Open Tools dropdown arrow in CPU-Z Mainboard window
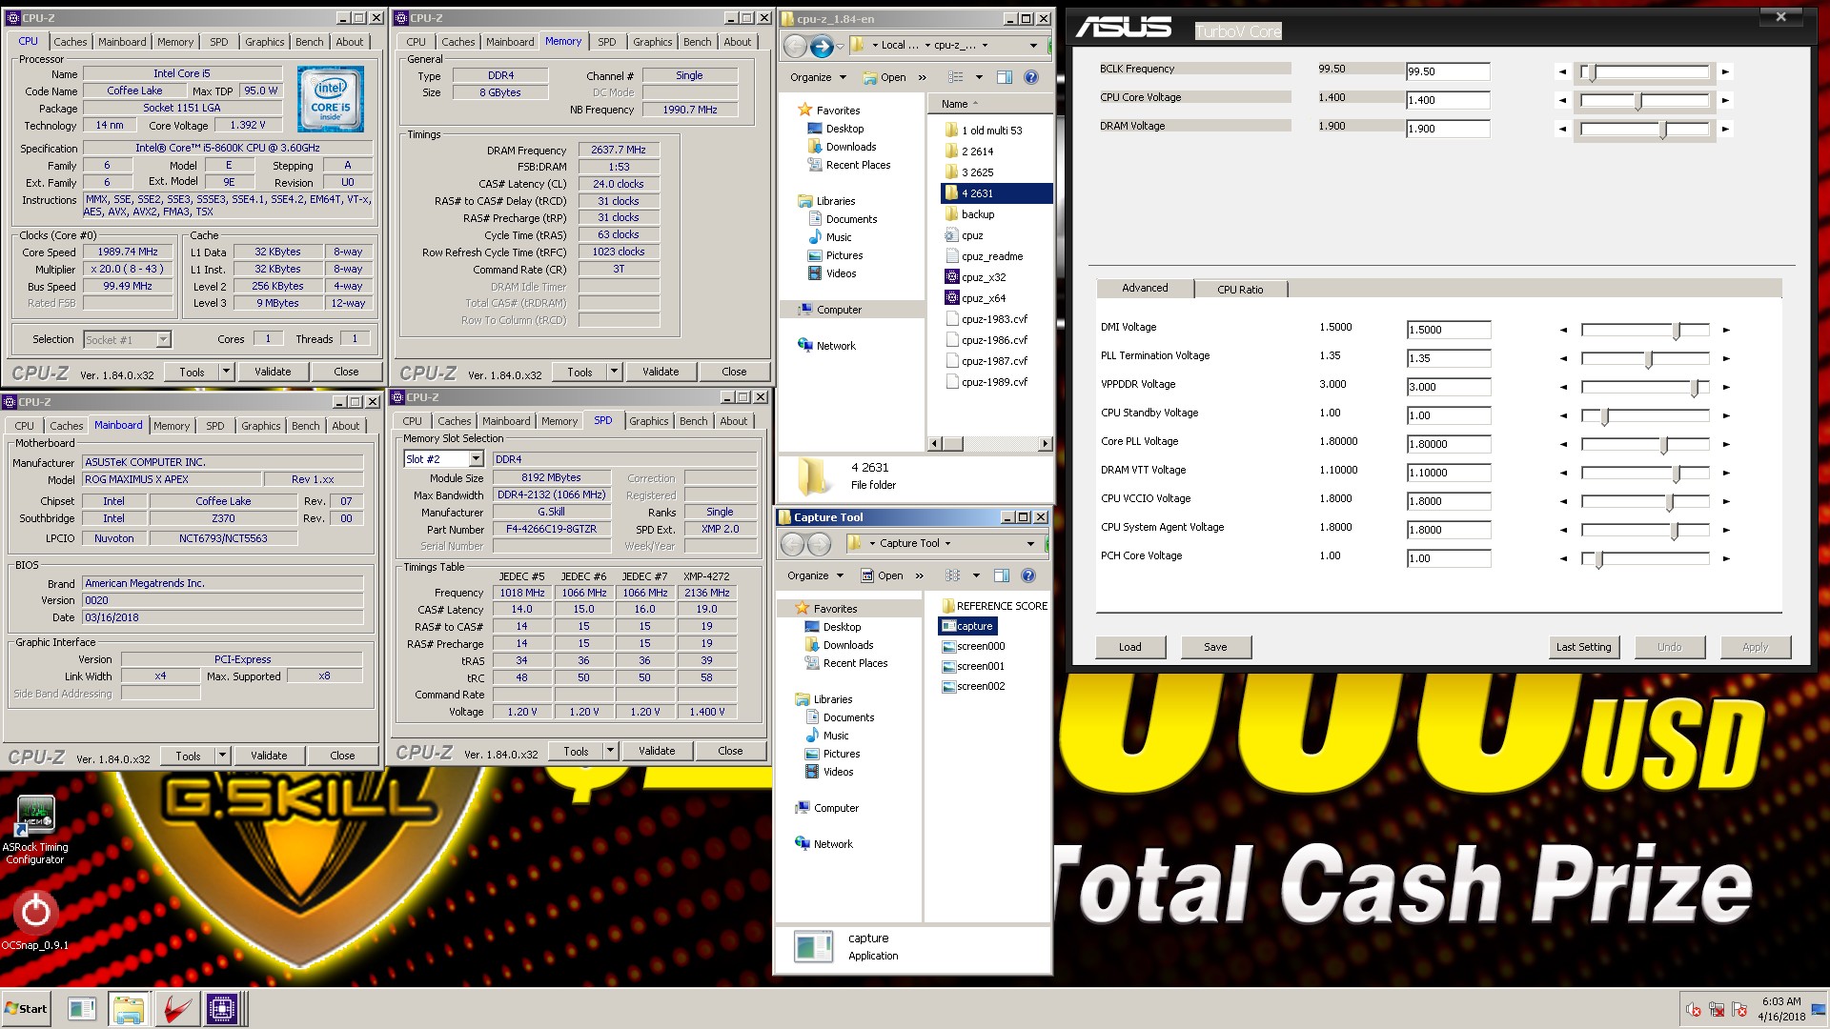Viewport: 1830px width, 1029px height. [x=222, y=756]
